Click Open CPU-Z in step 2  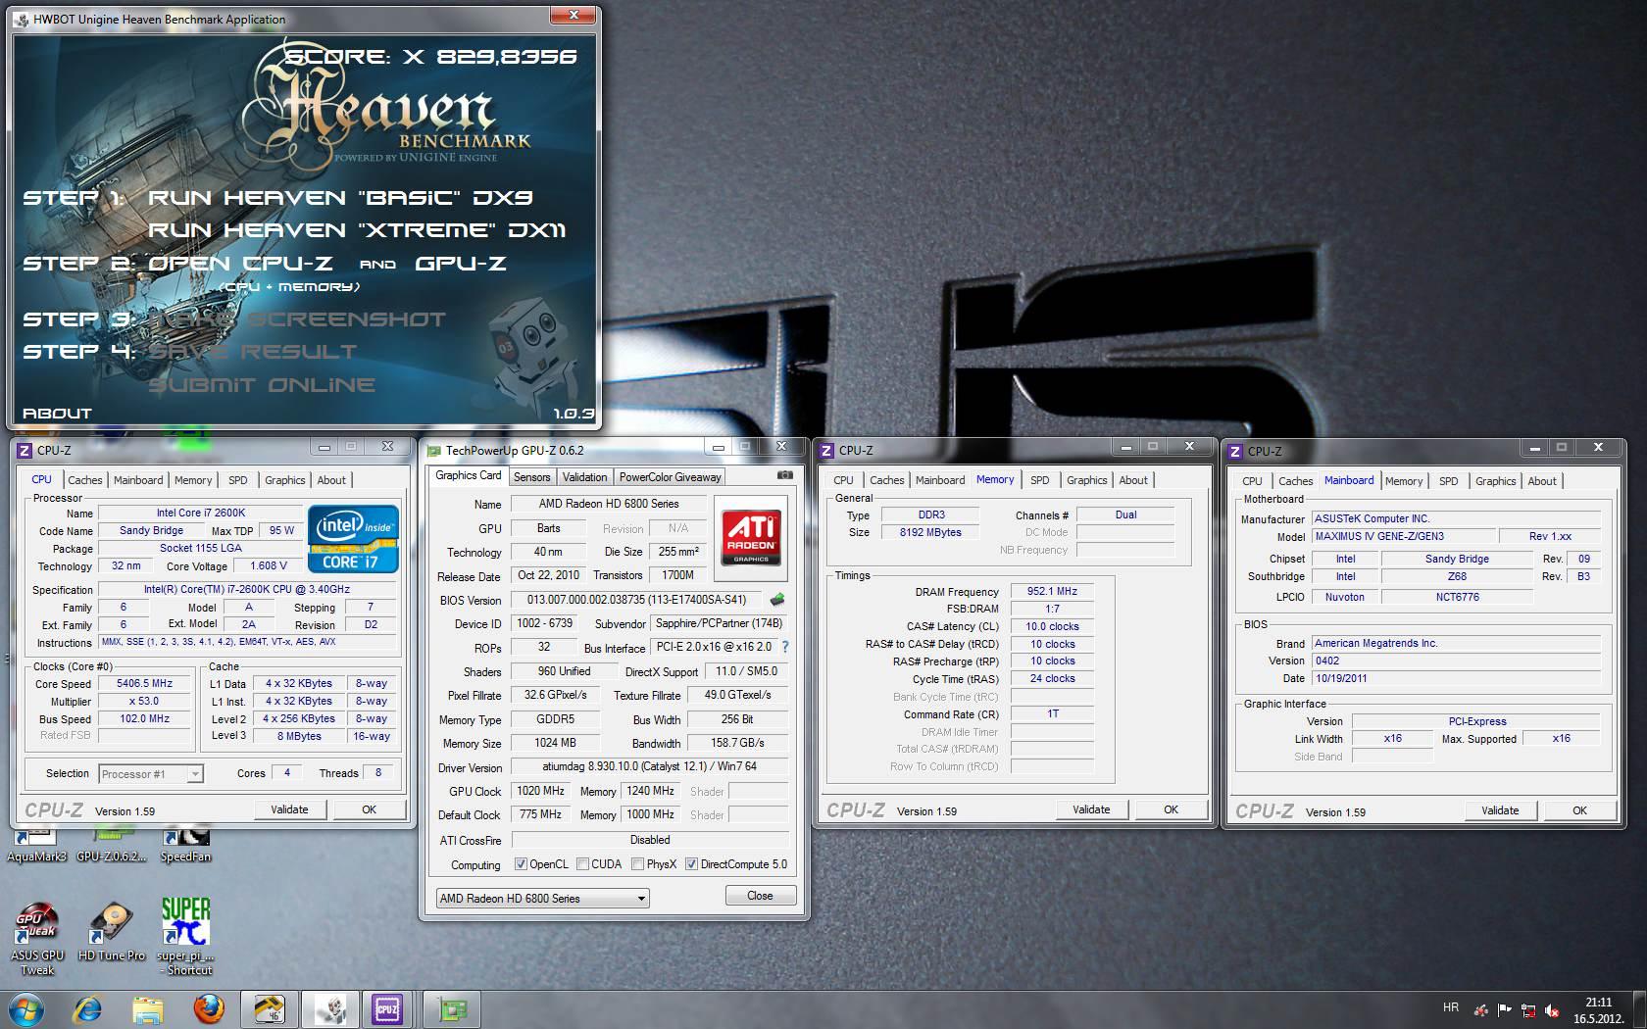240,263
